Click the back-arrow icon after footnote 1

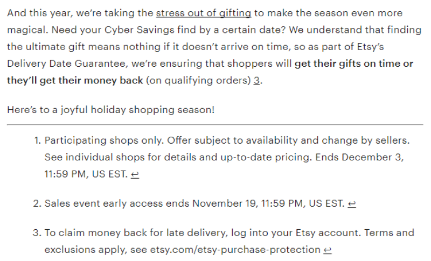[x=135, y=175]
